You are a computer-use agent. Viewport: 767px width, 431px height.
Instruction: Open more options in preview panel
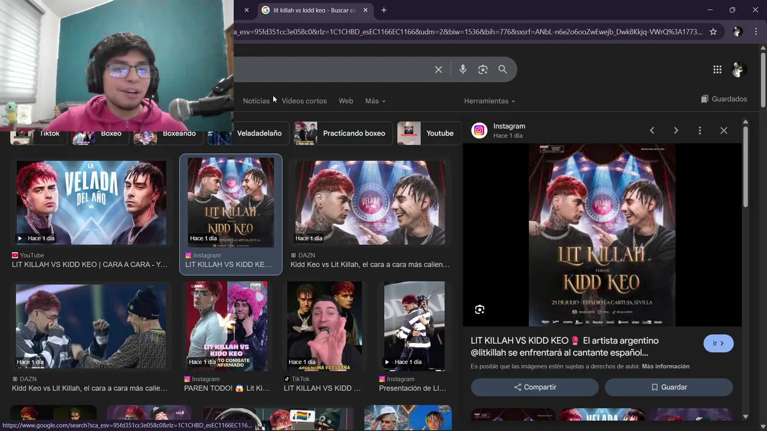point(699,130)
